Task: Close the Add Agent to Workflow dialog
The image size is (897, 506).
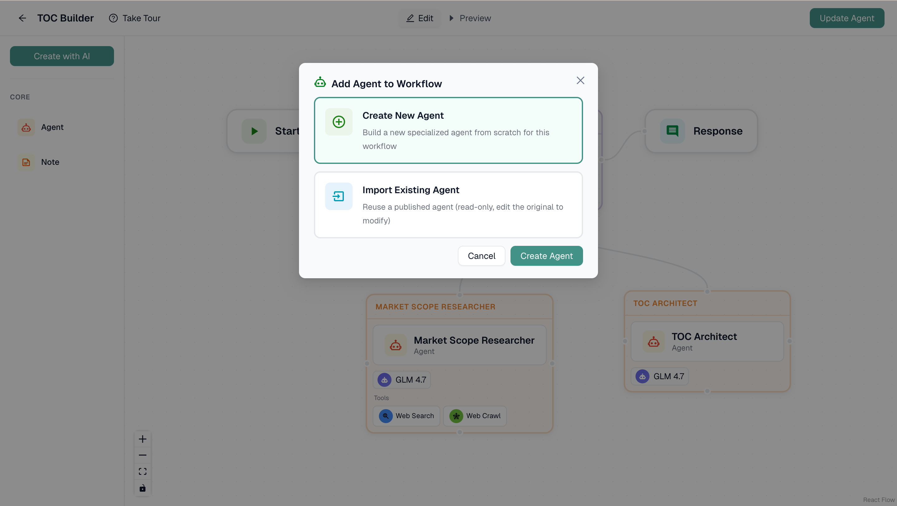Action: tap(580, 80)
